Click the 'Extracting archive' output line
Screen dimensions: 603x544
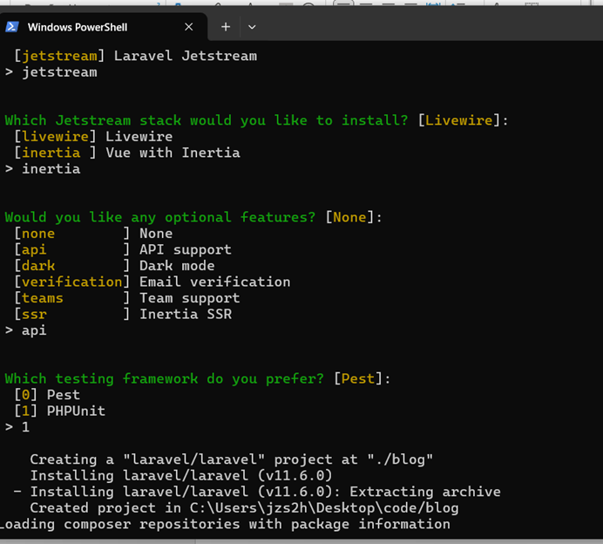click(x=257, y=492)
